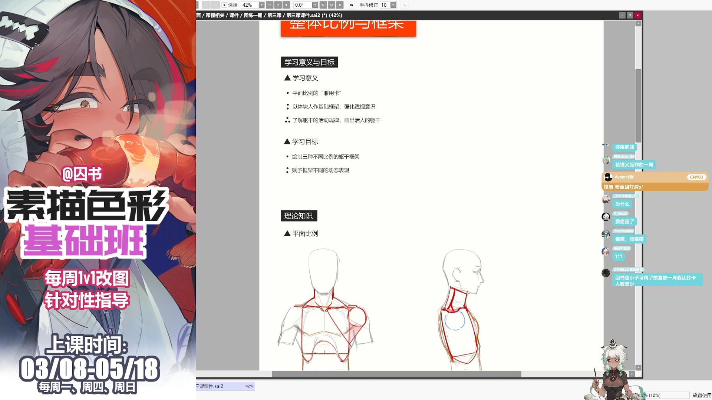Screen dimensions: 712x400
Task: Click the vertical scrollbar down arrow
Action: 638,367
